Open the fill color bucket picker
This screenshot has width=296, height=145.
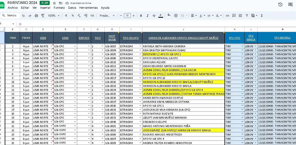[169, 16]
